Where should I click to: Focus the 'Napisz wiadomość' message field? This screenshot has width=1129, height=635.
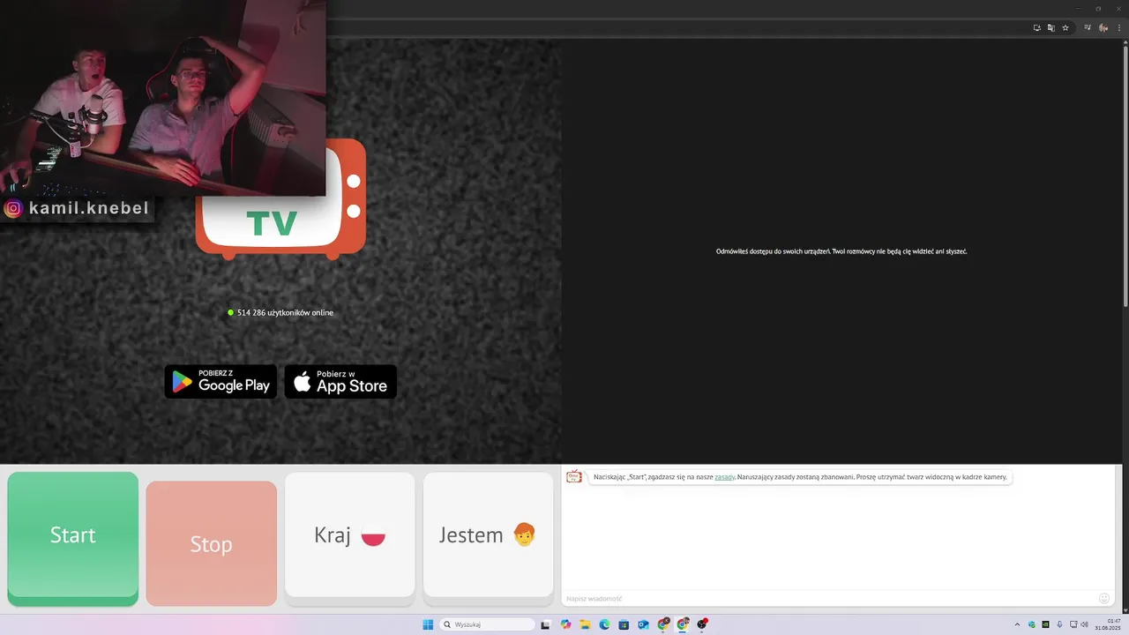click(829, 599)
